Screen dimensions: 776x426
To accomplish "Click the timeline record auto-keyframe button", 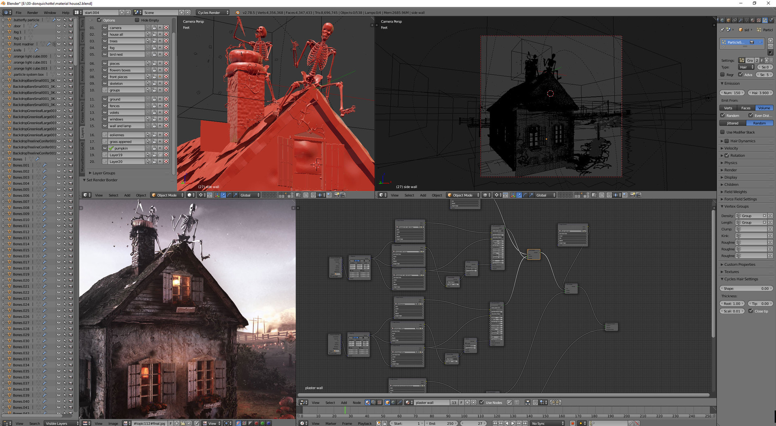I will pyautogui.click(x=572, y=423).
